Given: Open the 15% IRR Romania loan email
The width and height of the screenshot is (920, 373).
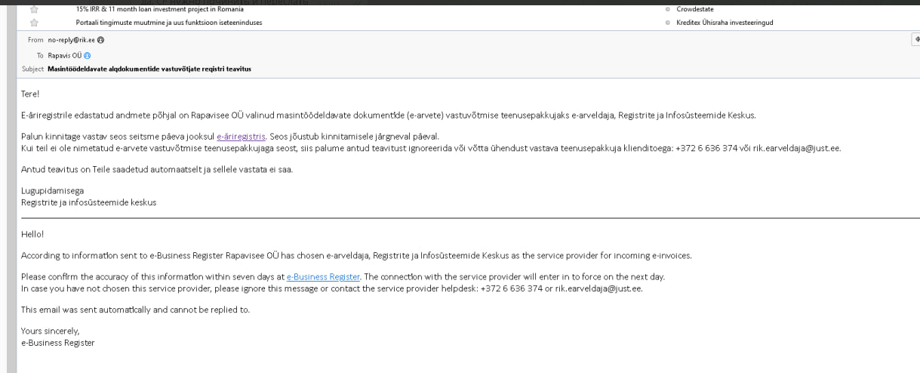Looking at the screenshot, I should click(x=159, y=9).
